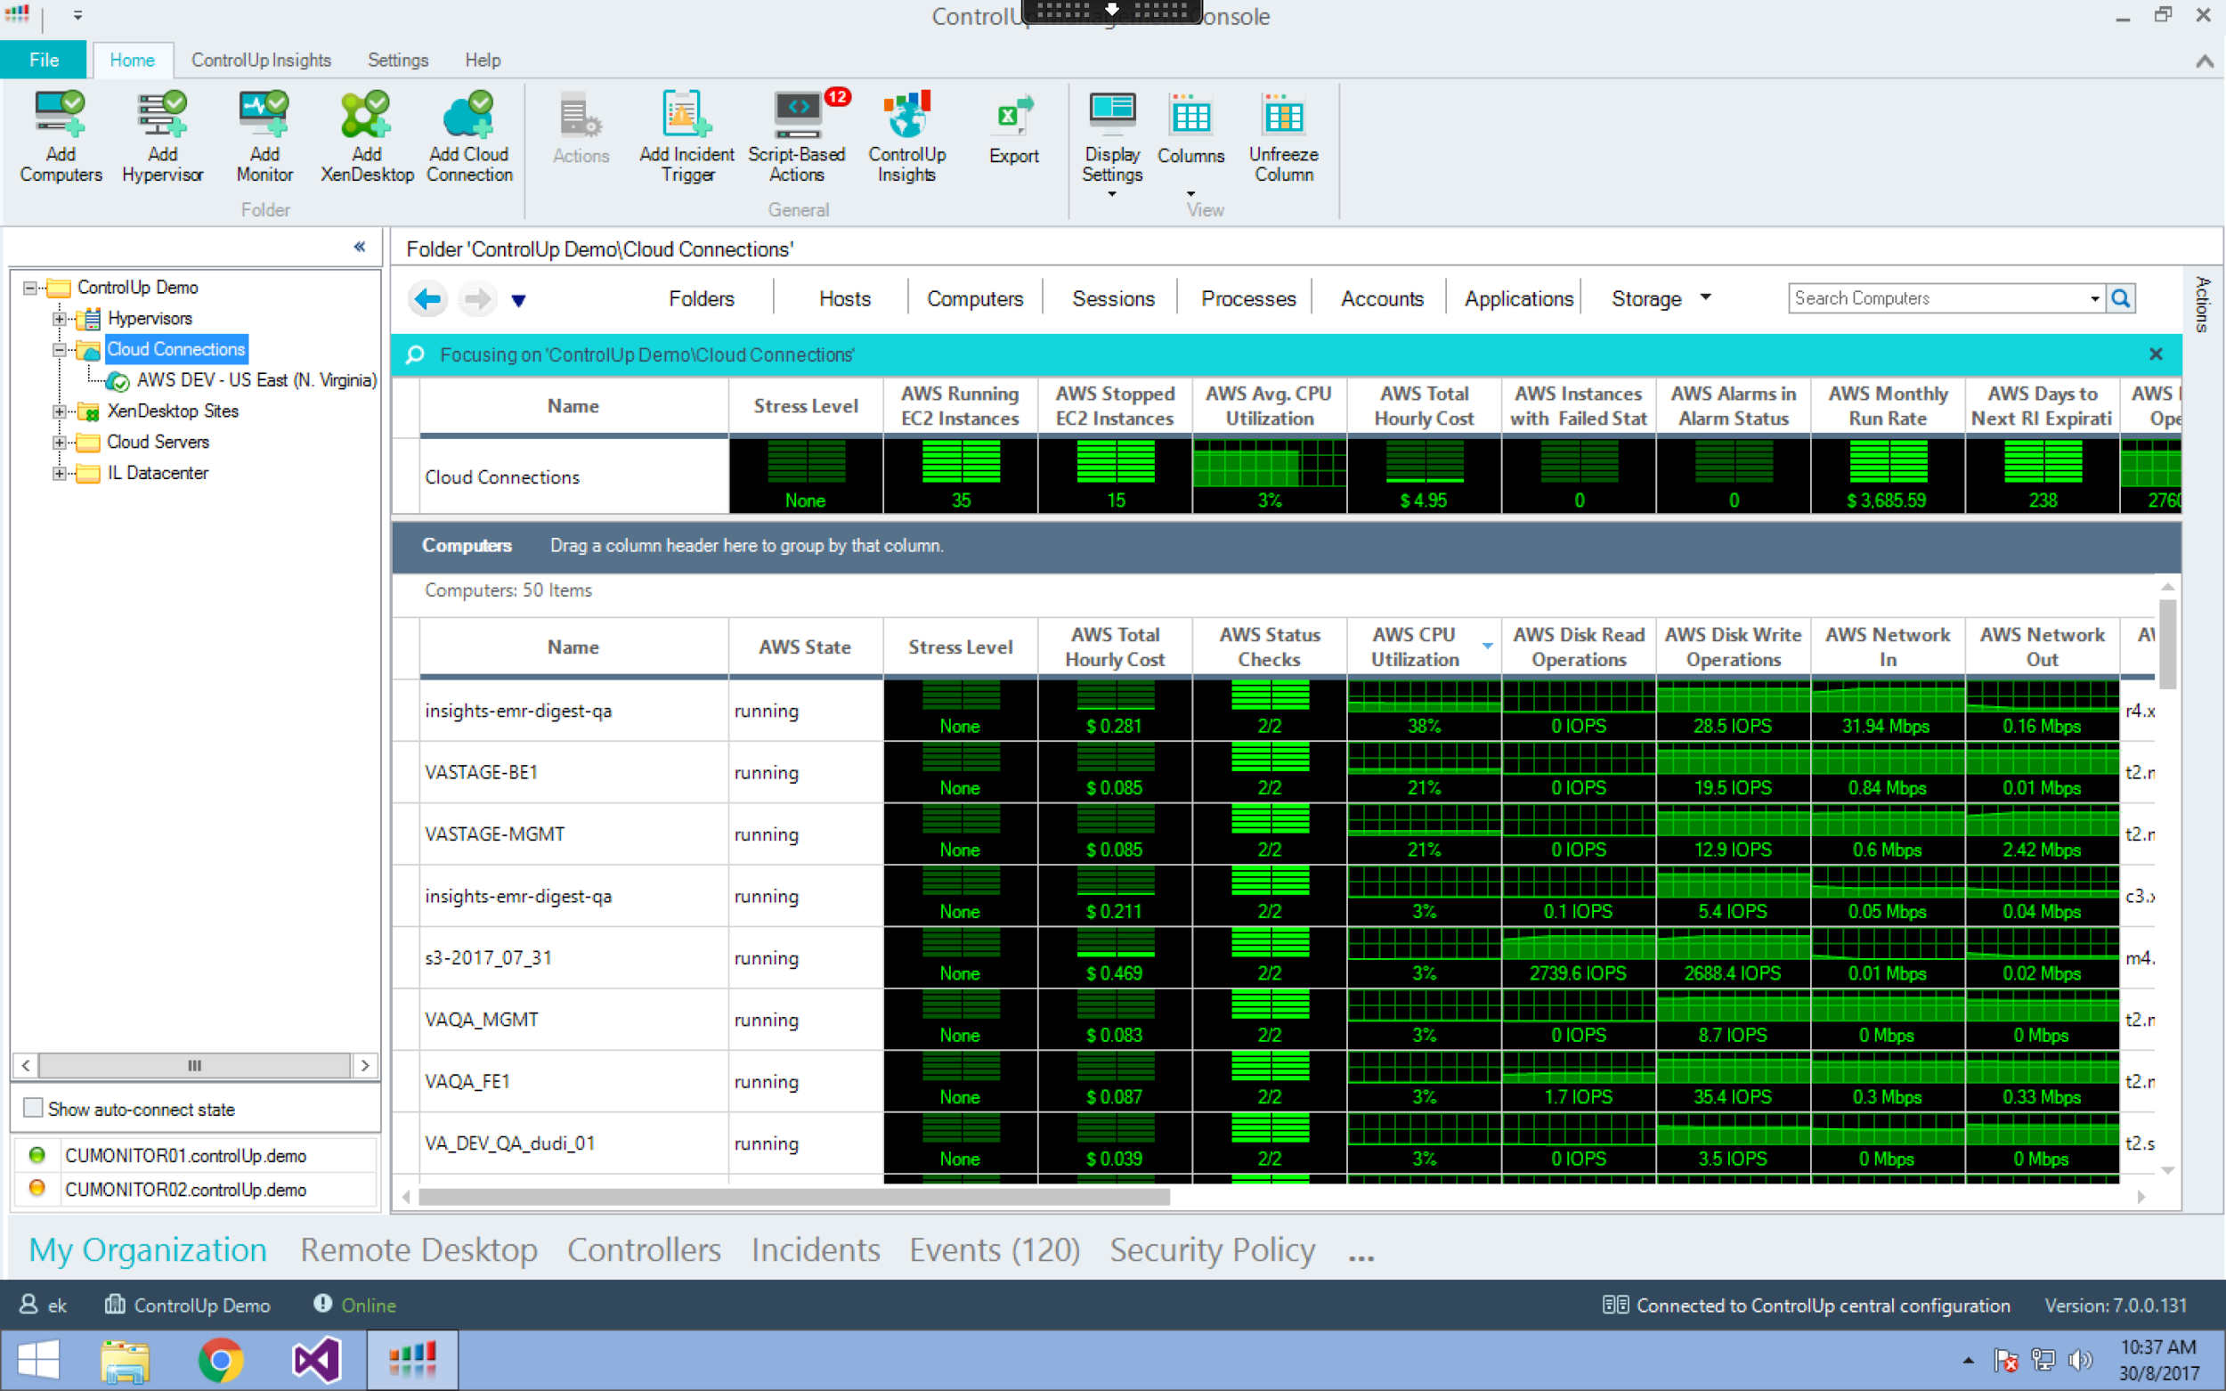Switch to the Processes view

[1247, 298]
